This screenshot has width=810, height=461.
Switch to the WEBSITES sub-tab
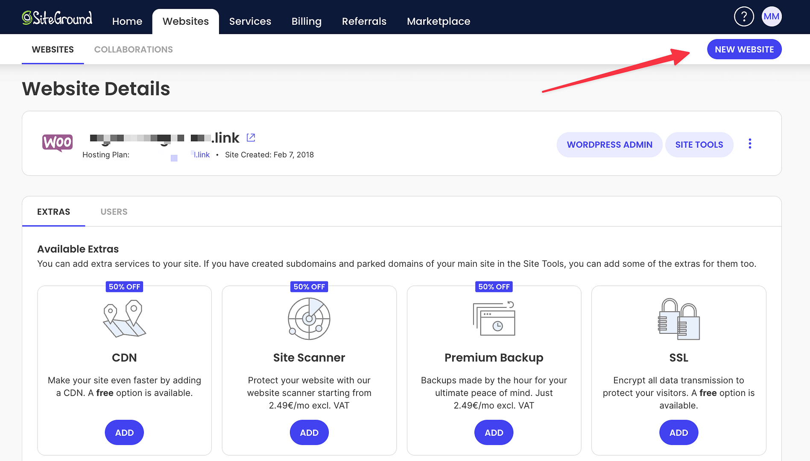53,50
